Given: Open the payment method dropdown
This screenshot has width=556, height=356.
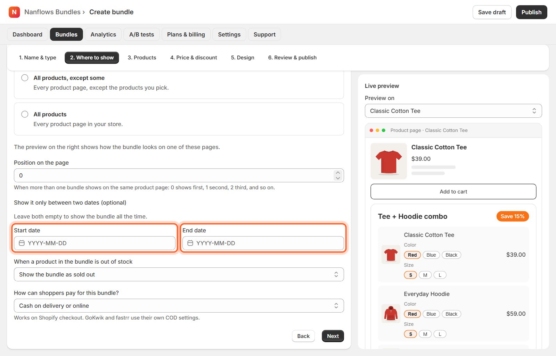Looking at the screenshot, I should (x=179, y=306).
